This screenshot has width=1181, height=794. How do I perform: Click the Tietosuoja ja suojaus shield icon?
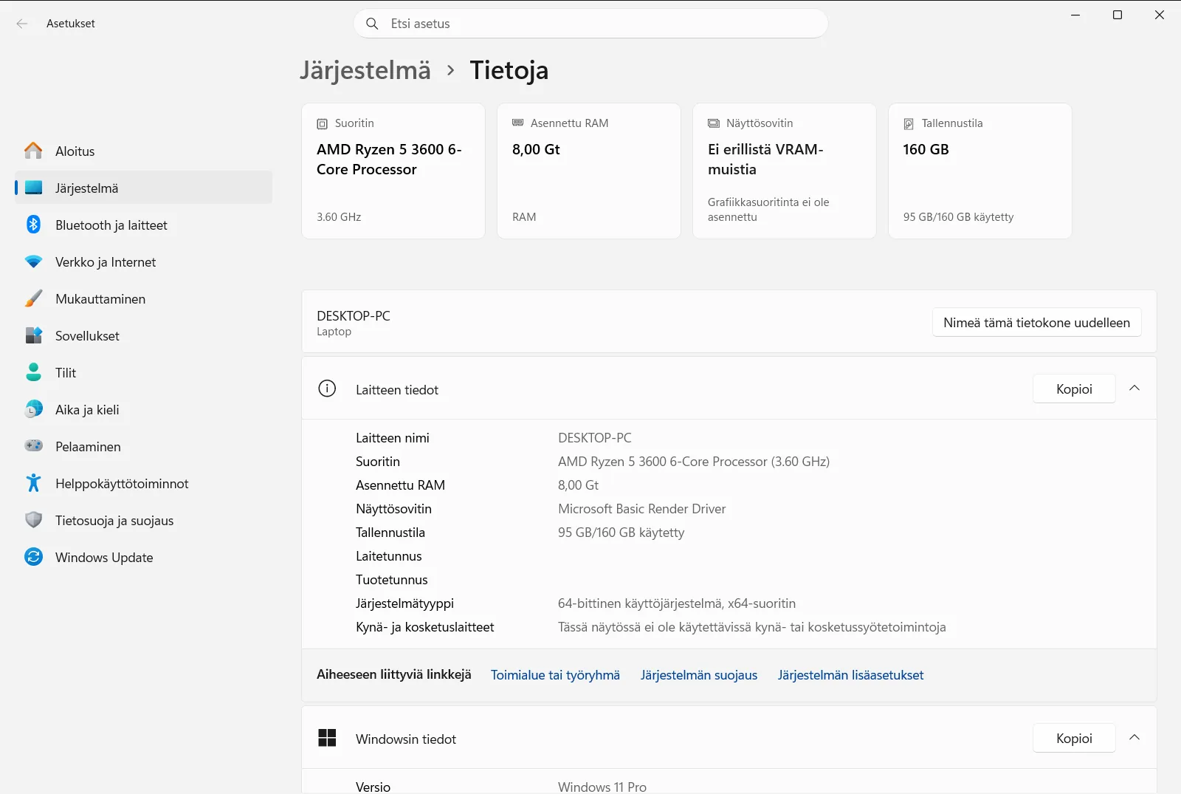coord(33,520)
